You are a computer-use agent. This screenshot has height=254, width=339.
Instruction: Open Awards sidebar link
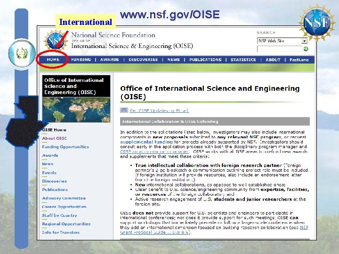coord(50,155)
